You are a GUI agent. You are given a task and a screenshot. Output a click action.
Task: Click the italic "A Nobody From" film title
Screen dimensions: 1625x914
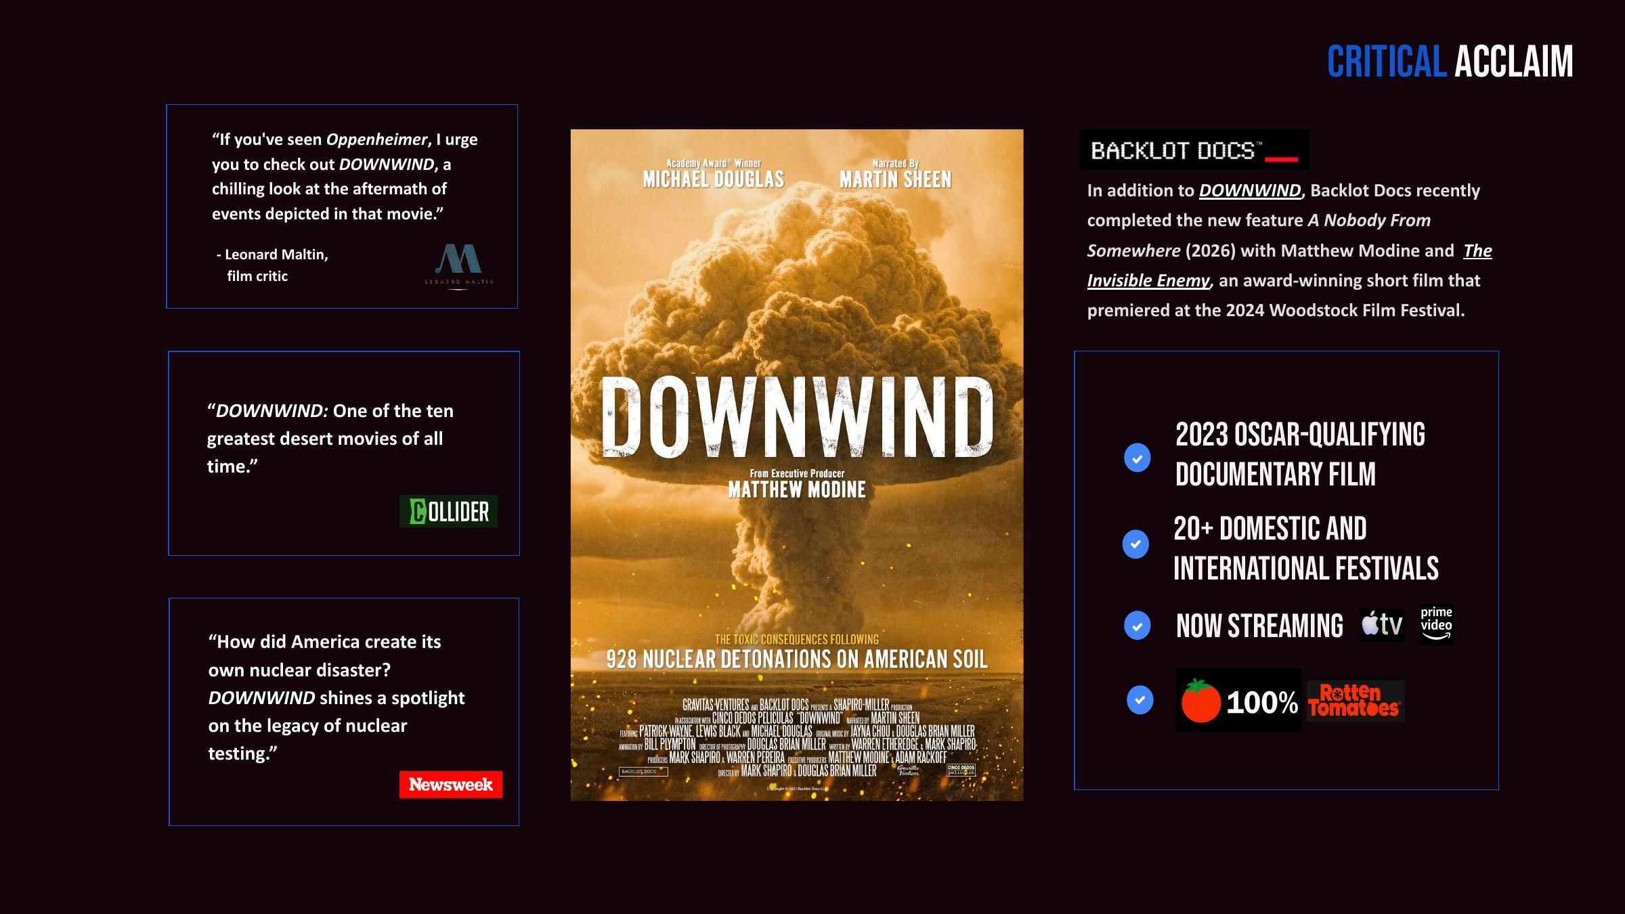(1369, 220)
